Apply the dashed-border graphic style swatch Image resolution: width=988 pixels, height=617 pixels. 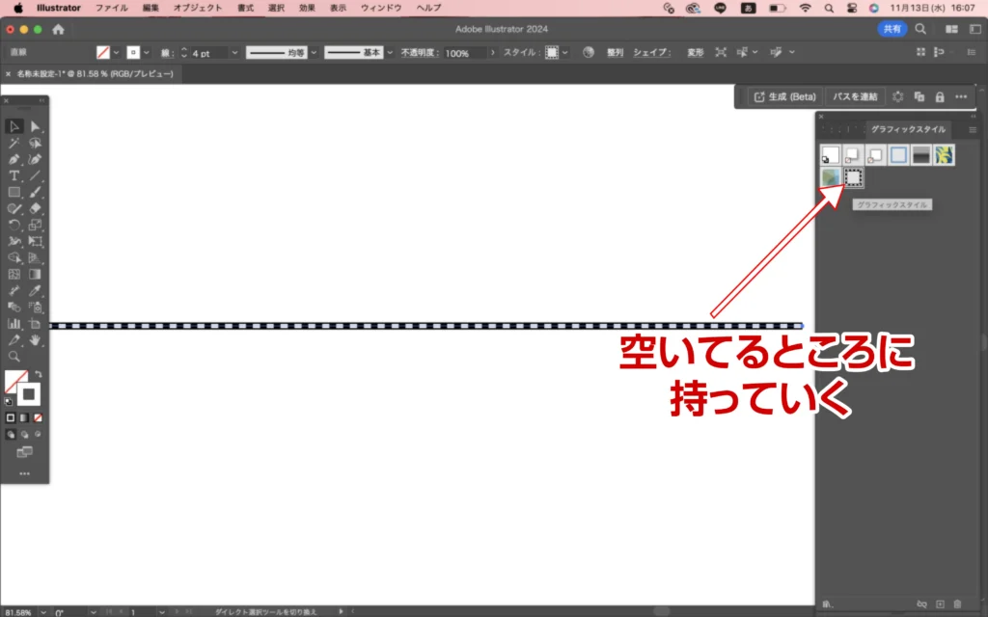pyautogui.click(x=854, y=177)
